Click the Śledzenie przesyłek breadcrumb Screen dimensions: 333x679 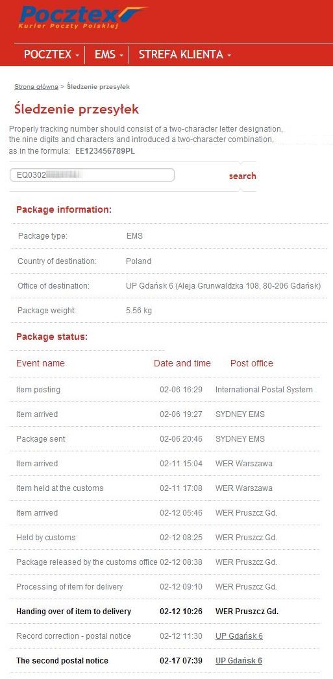point(98,87)
